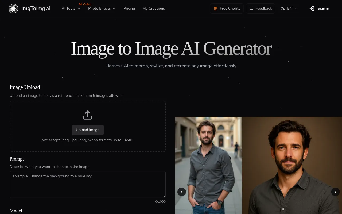Click the right chevron on the image carousel
This screenshot has height=214, width=342.
pyautogui.click(x=336, y=192)
